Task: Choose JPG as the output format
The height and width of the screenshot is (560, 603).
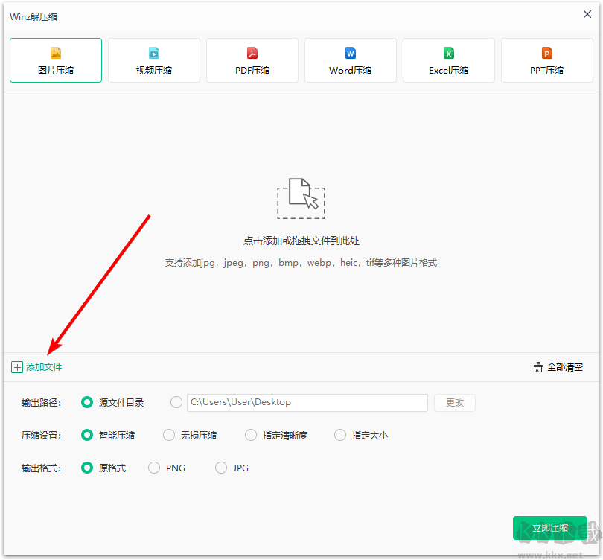Action: 221,468
